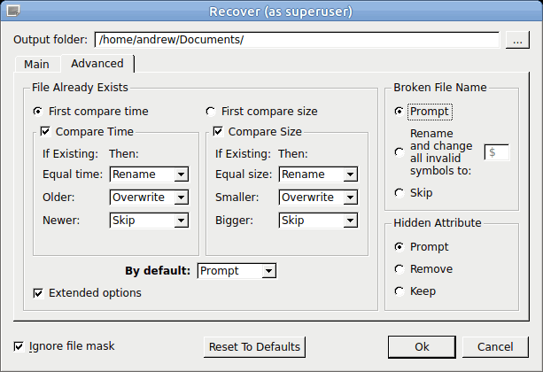The width and height of the screenshot is (543, 372).
Task: Expand the Newer action dropdown
Action: coord(149,221)
